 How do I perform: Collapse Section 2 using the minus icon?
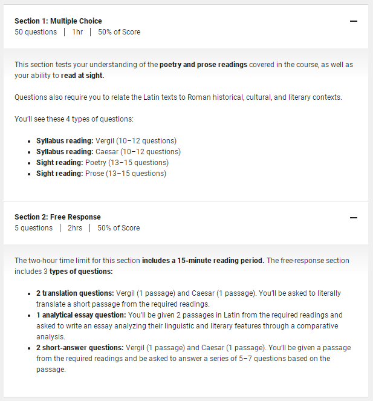pos(354,218)
